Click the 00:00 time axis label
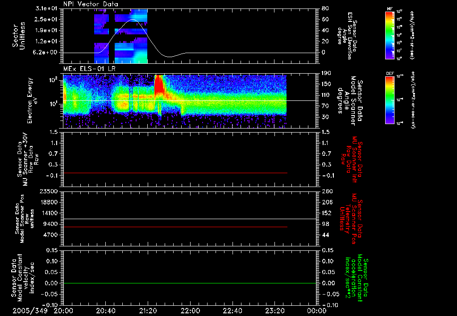This screenshot has width=457, height=316. tap(316, 311)
